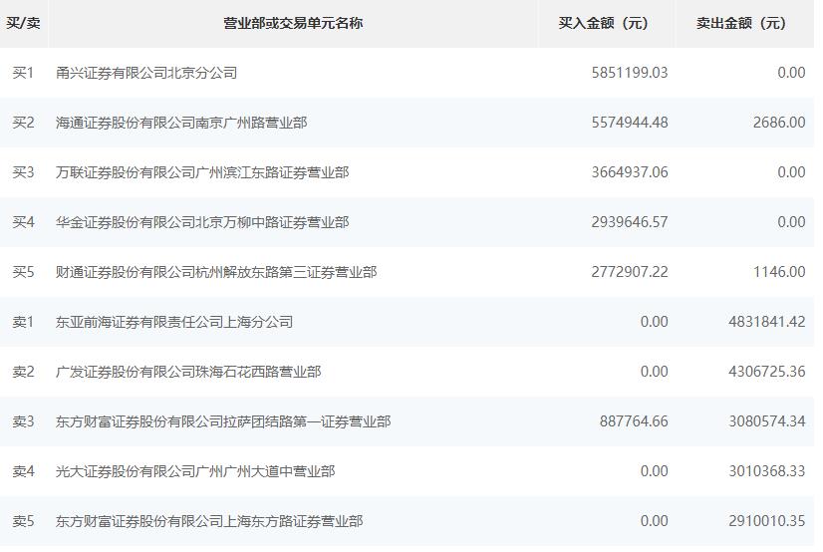Select the 卖4 rank cell
The image size is (823, 552).
click(x=23, y=471)
